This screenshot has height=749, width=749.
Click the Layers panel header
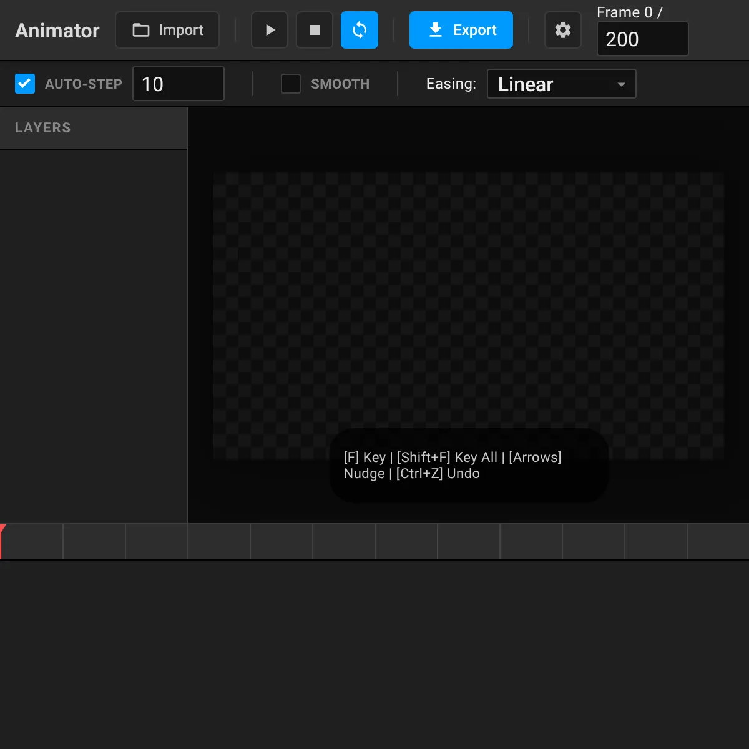[x=94, y=128]
